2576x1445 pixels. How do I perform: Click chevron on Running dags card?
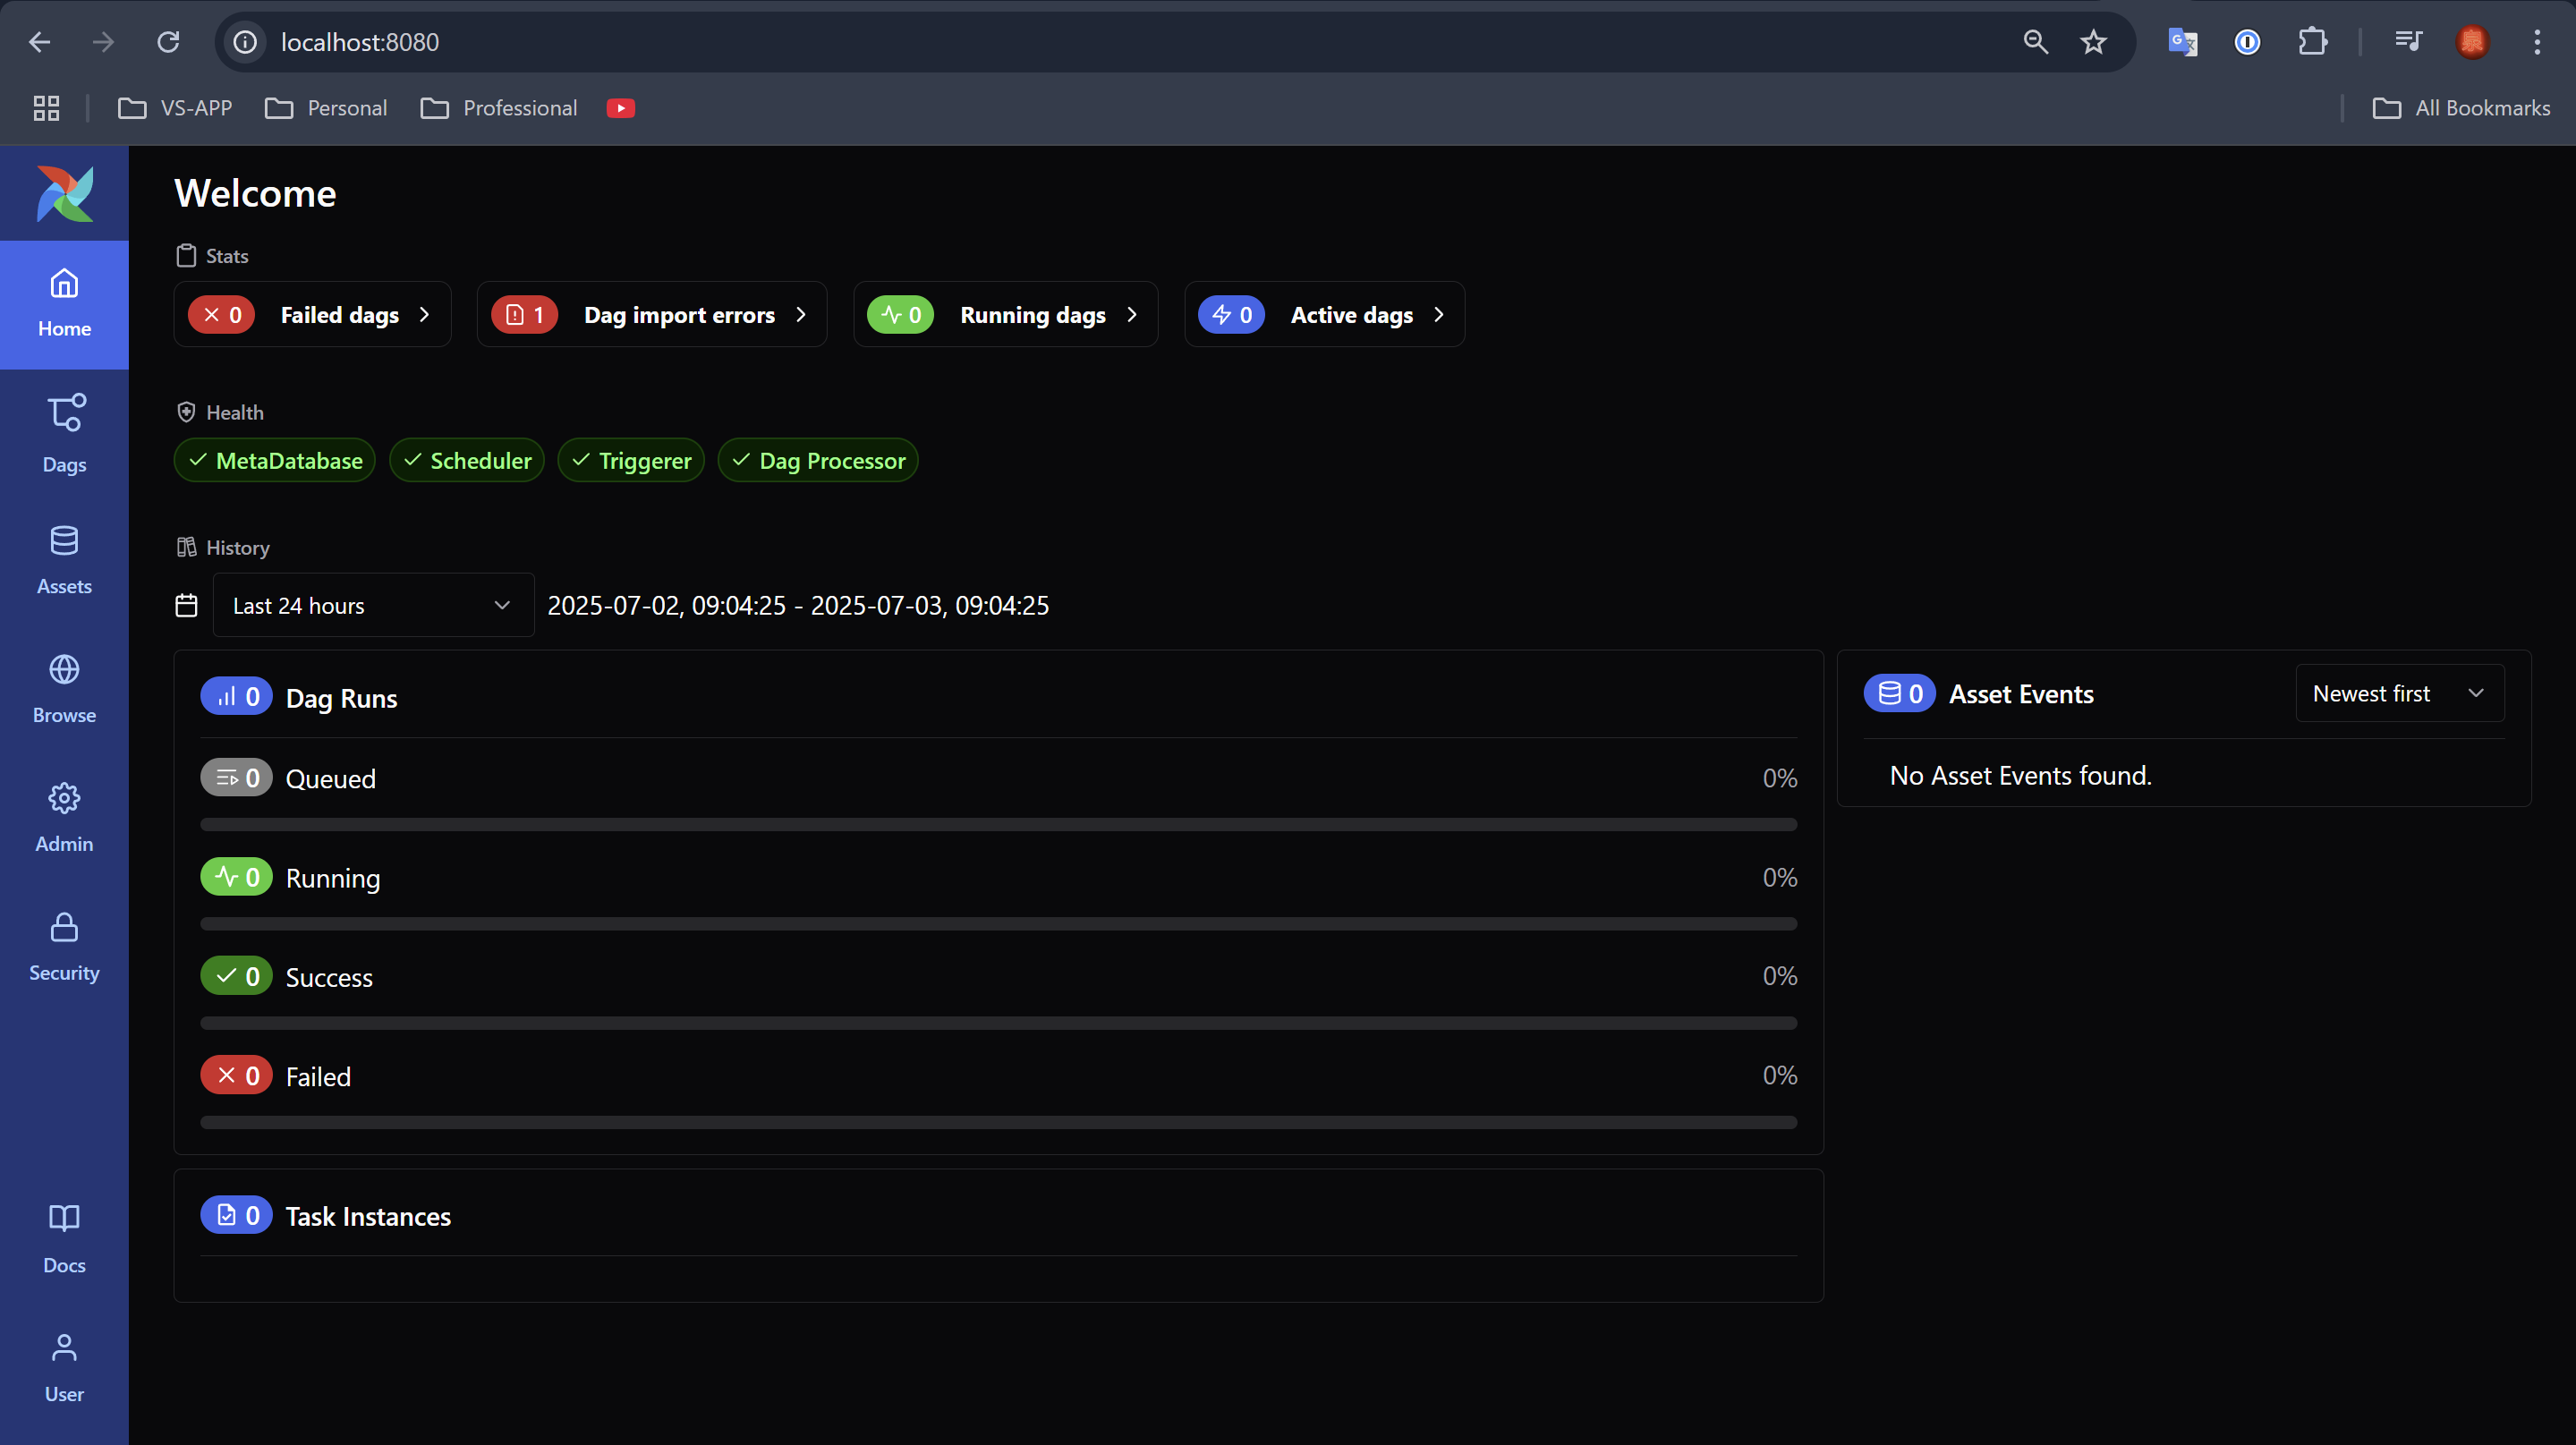click(1132, 314)
